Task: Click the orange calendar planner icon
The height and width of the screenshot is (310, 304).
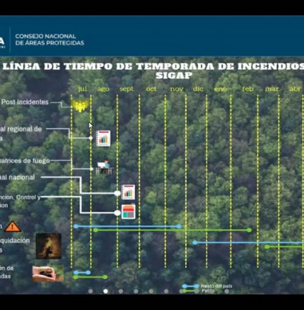Action: point(128,212)
